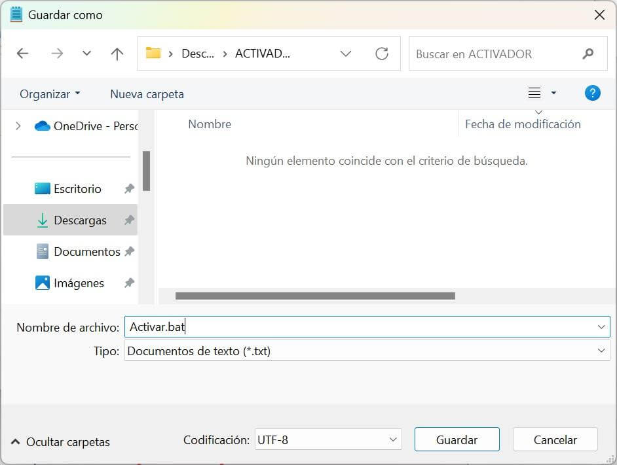Viewport: 617px width, 465px height.
Task: Refresh the ACTIVADOR folder view
Action: click(382, 54)
